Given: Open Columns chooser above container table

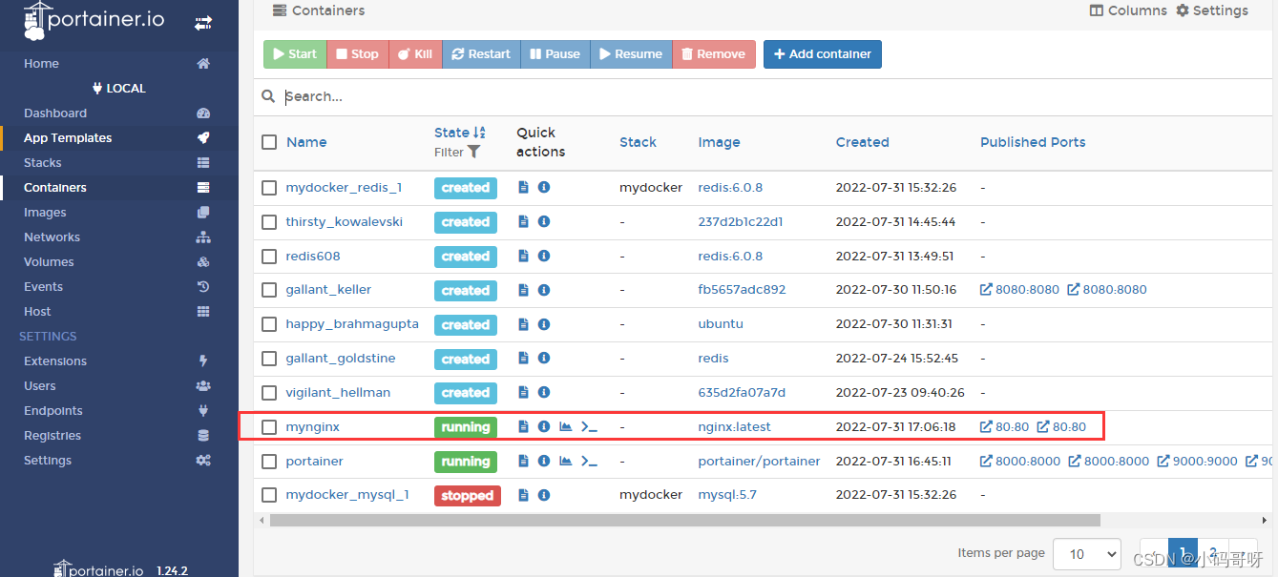Looking at the screenshot, I should pyautogui.click(x=1128, y=10).
